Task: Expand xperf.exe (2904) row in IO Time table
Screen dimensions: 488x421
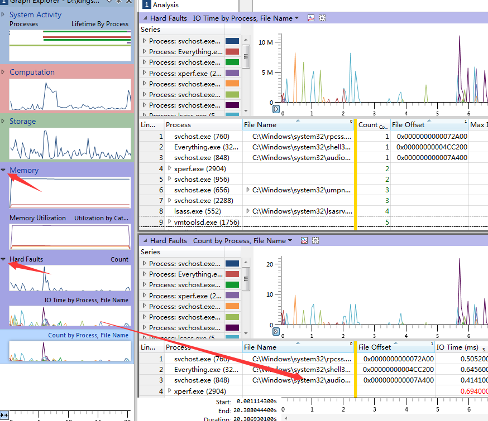Action: pos(170,168)
